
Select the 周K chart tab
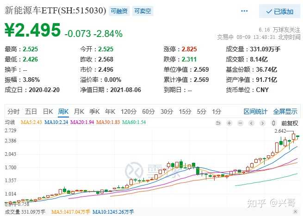[x=63, y=111]
